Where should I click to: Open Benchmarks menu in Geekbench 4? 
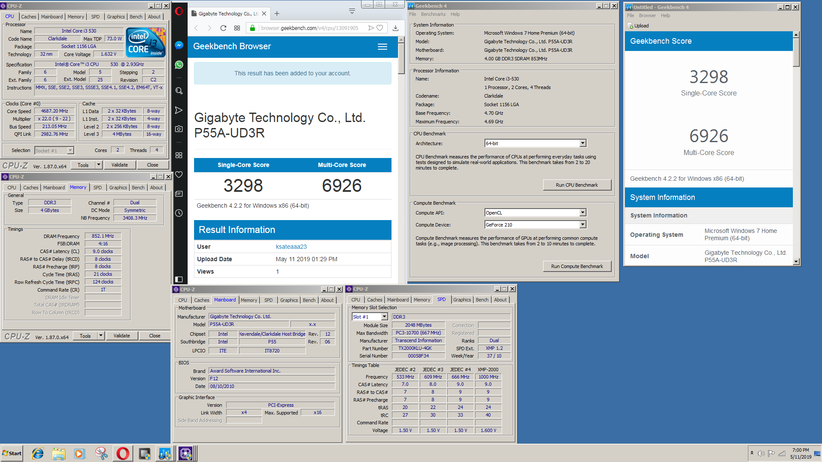point(433,14)
